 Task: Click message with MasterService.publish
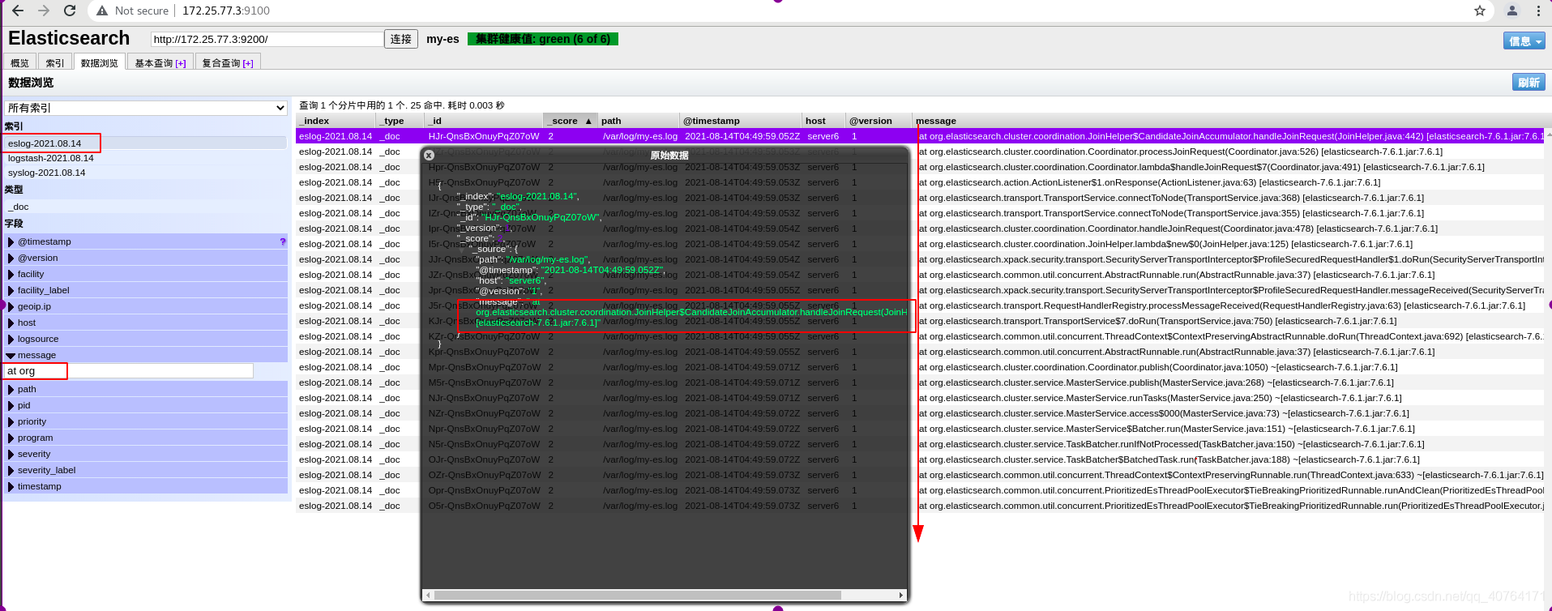click(1156, 382)
